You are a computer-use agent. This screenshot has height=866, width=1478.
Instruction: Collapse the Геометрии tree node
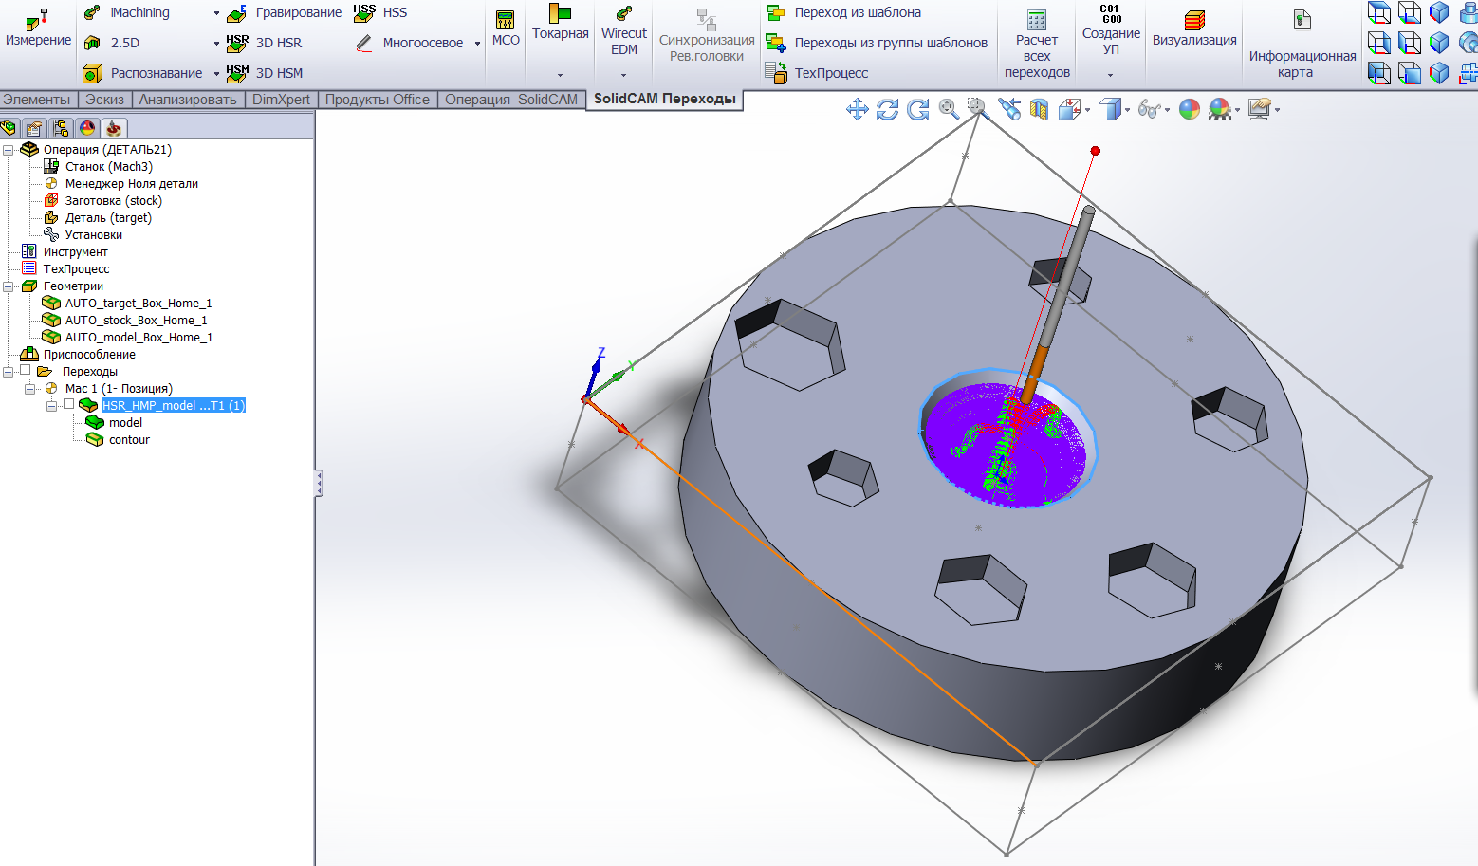click(8, 286)
